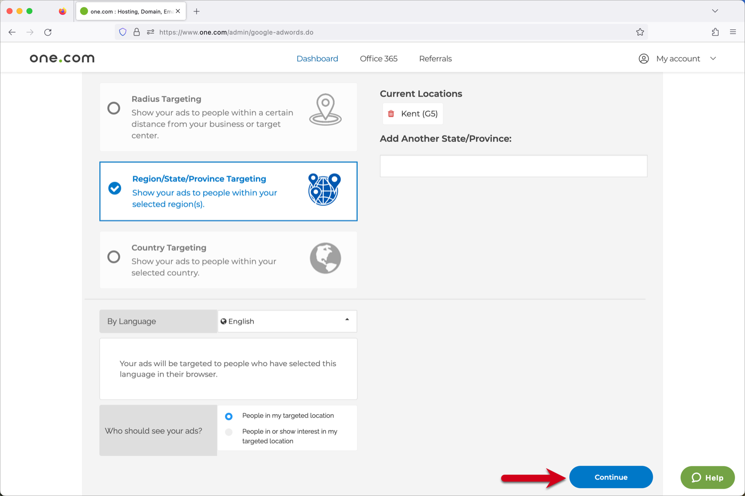Open the Help chat bubble icon

pyautogui.click(x=697, y=478)
